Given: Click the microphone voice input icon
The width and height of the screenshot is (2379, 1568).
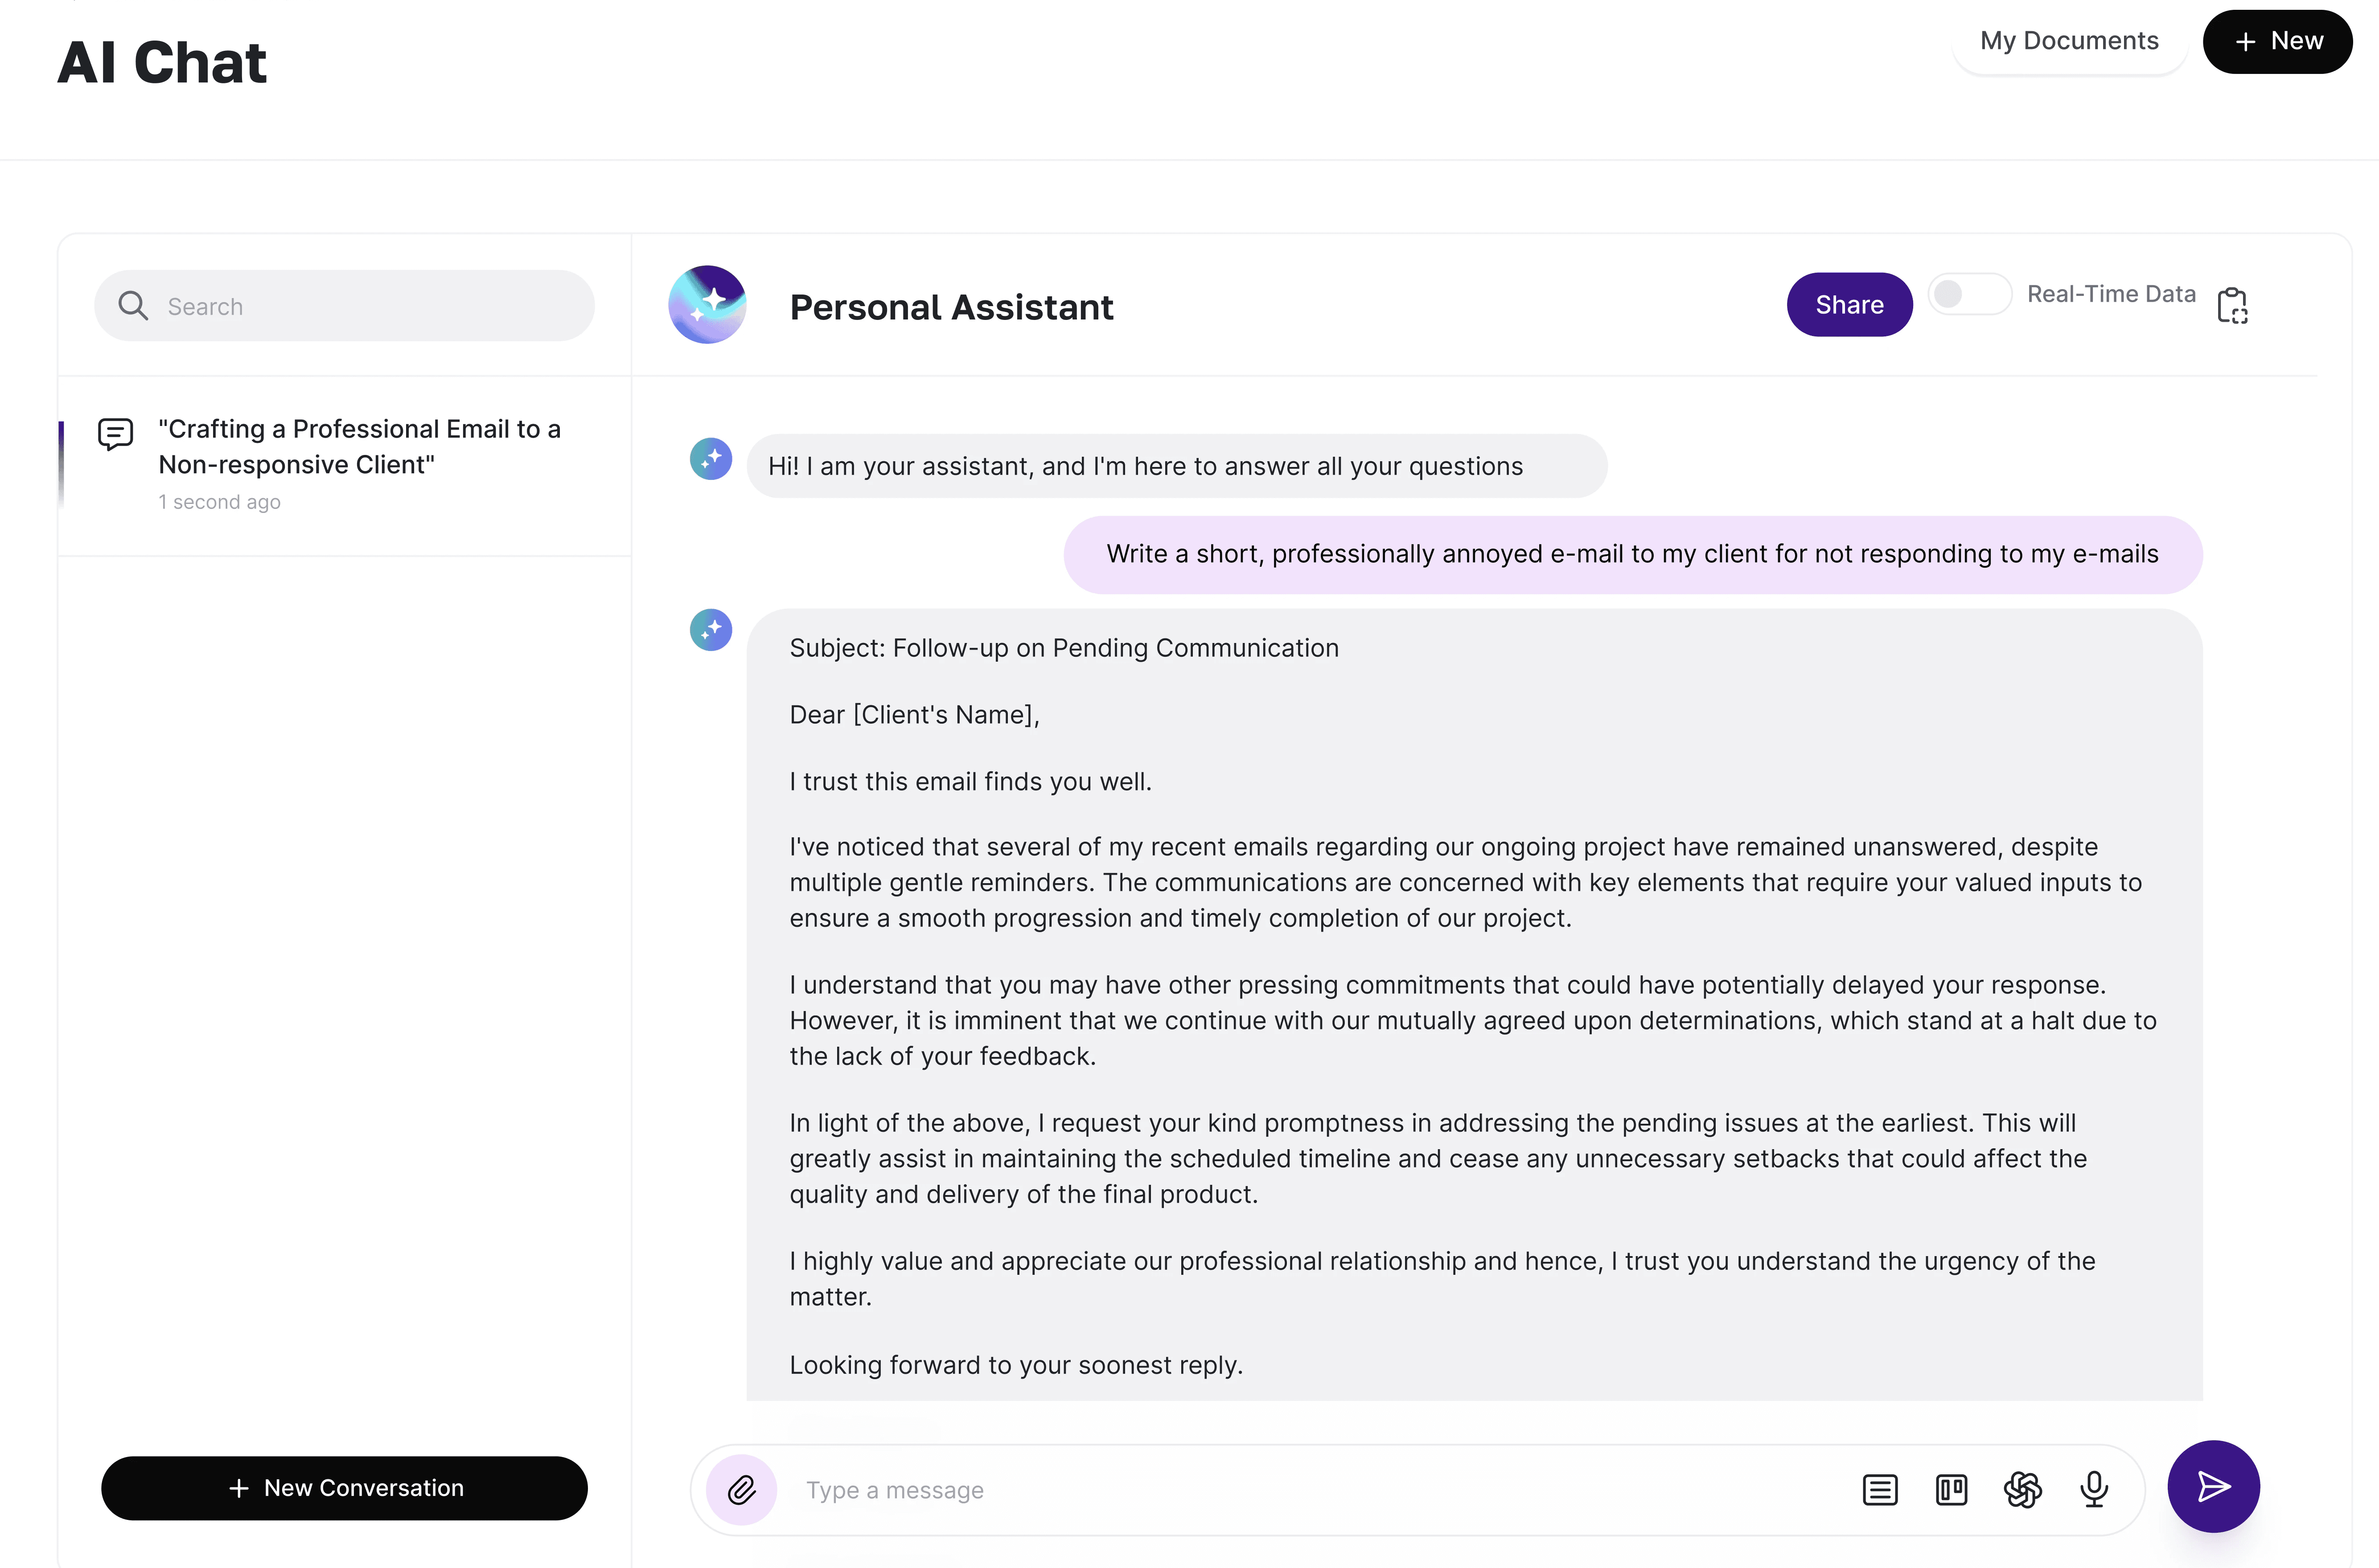Looking at the screenshot, I should pyautogui.click(x=2095, y=1489).
